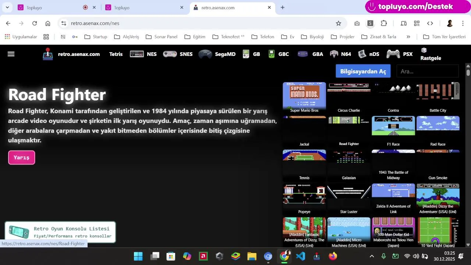Open the Chrome profile avatar
471x265 pixels.
(x=450, y=23)
